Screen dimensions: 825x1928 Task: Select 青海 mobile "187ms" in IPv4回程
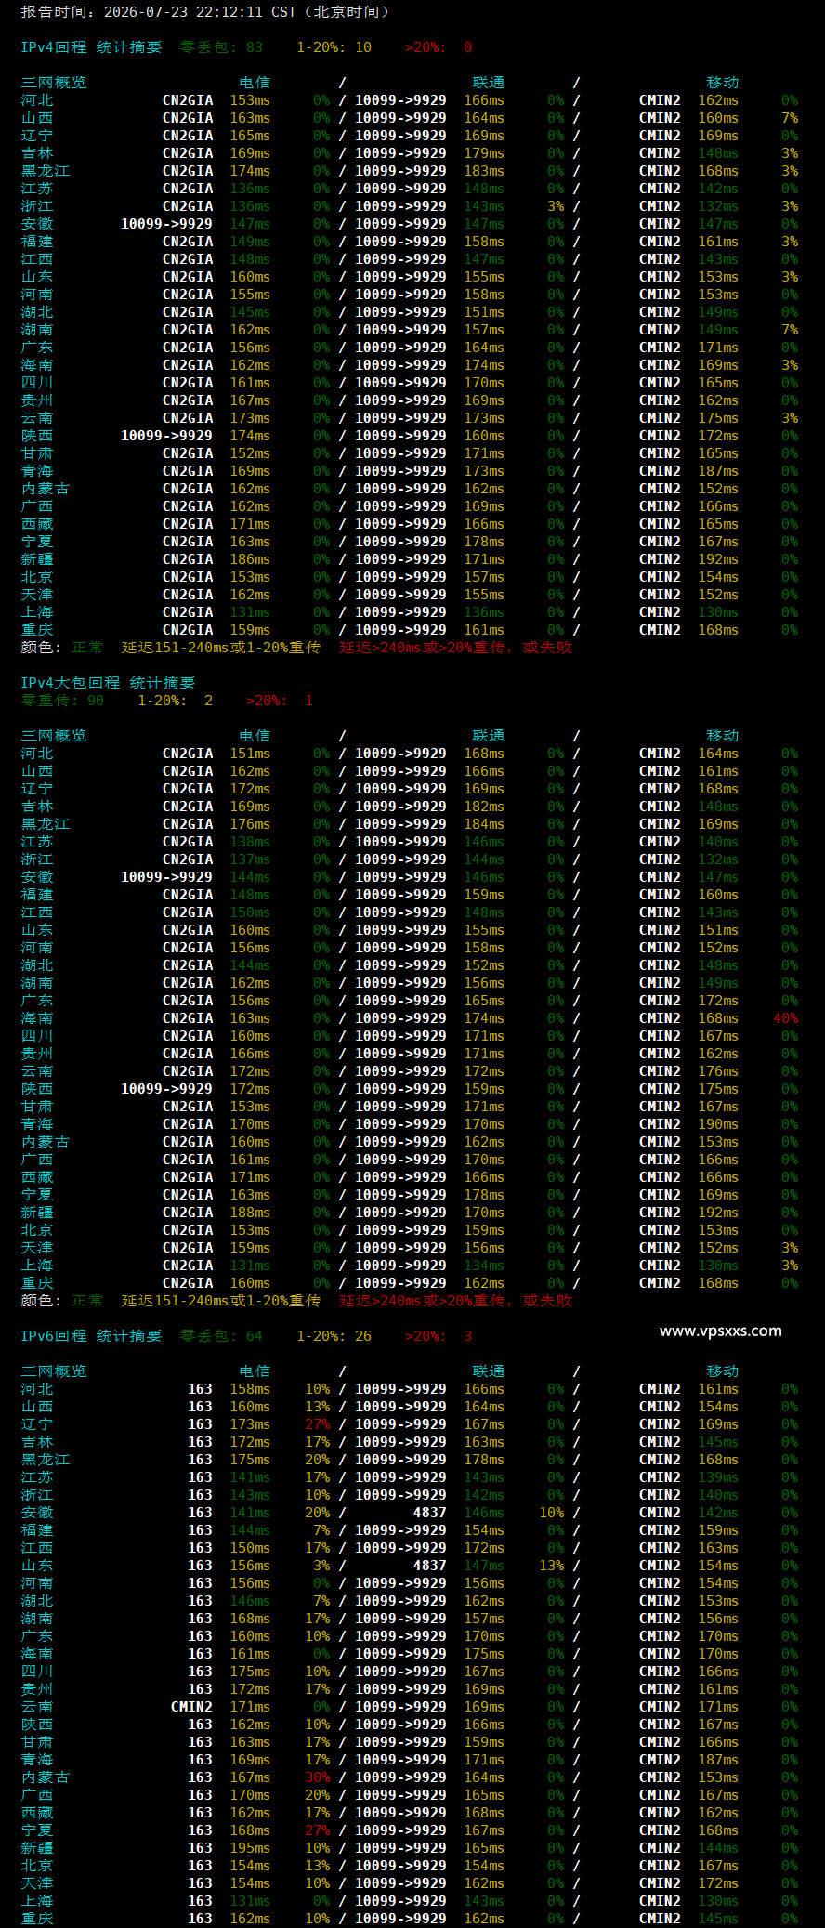pyautogui.click(x=718, y=471)
